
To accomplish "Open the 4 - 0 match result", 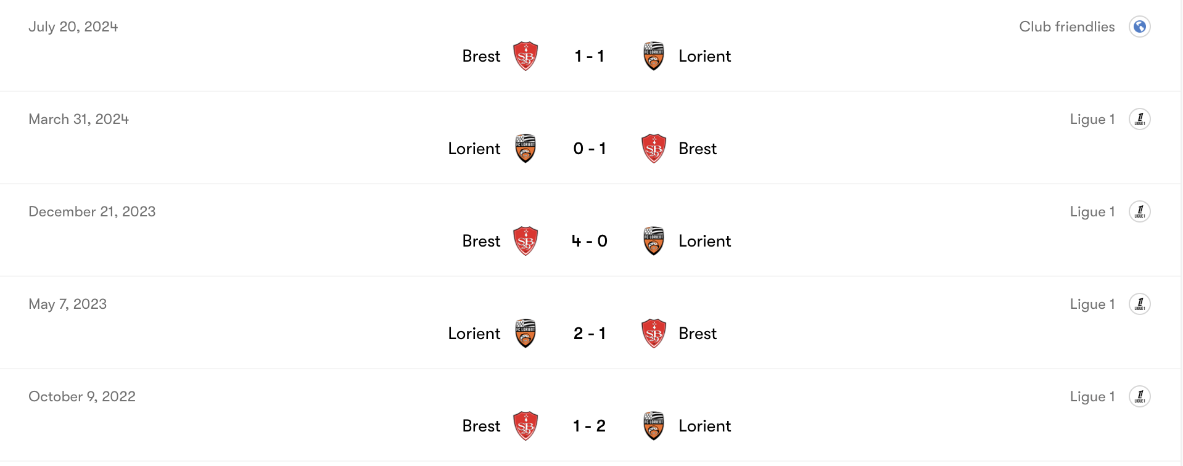I will click(x=590, y=241).
